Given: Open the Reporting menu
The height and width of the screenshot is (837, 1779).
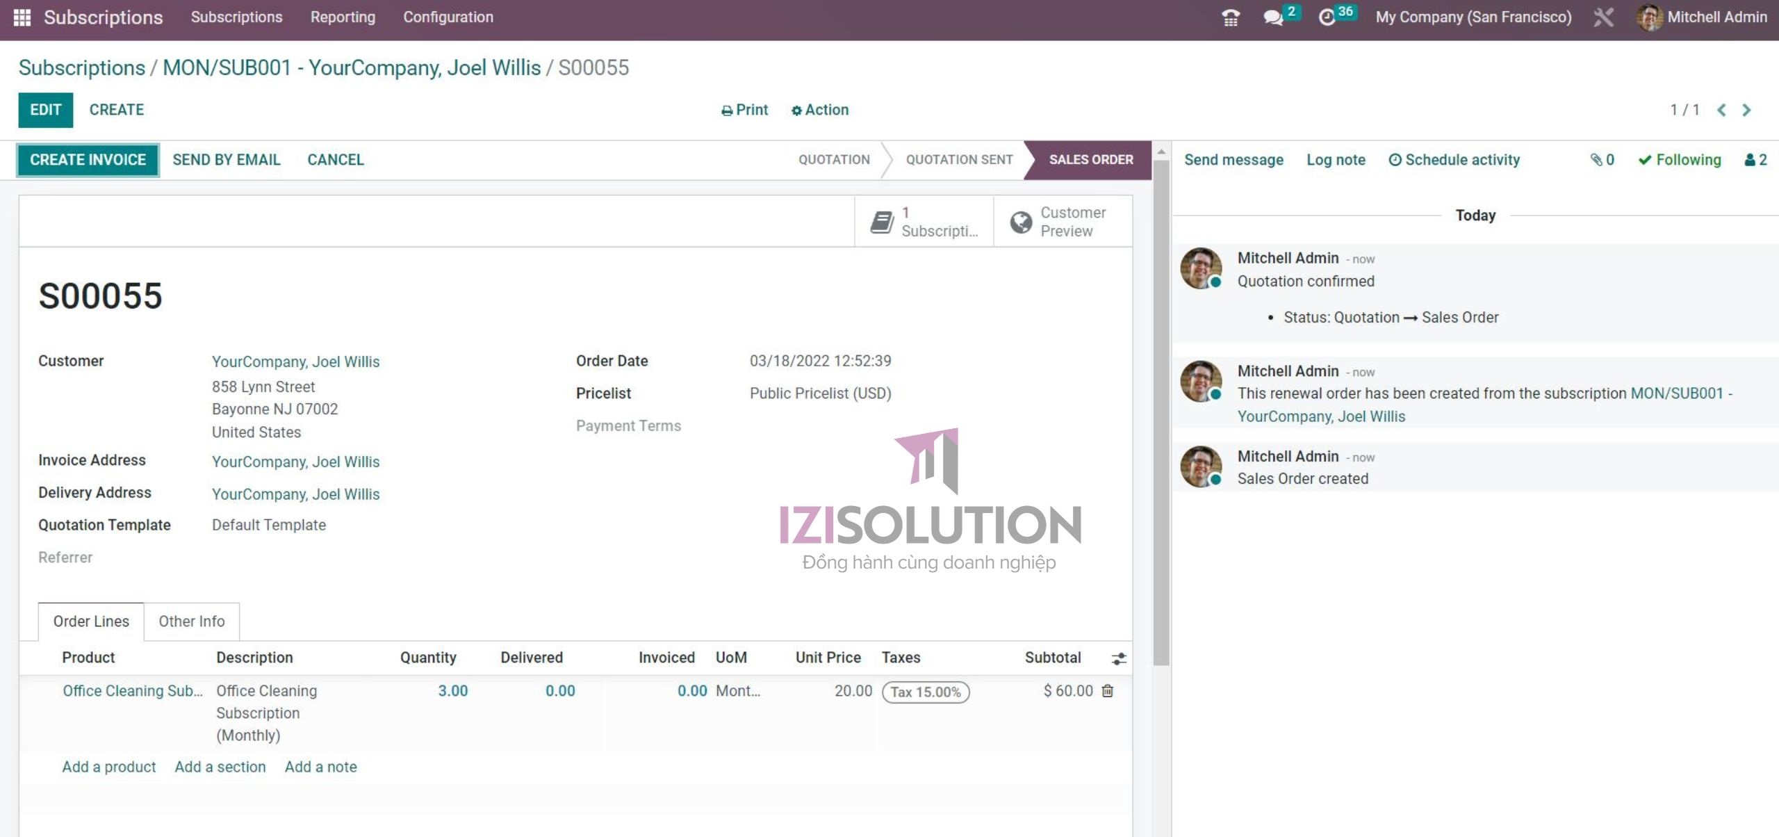Looking at the screenshot, I should tap(343, 17).
